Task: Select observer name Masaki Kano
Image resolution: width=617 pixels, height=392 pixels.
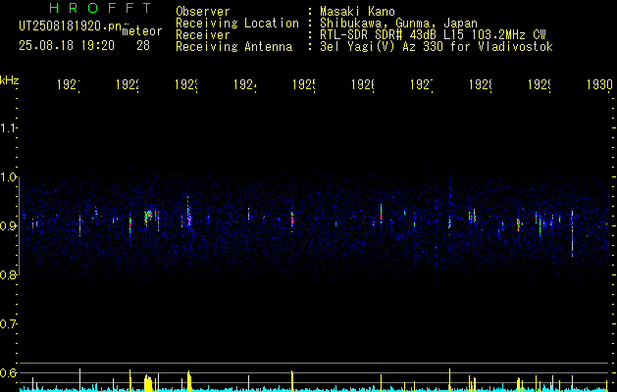Action: pyautogui.click(x=357, y=12)
